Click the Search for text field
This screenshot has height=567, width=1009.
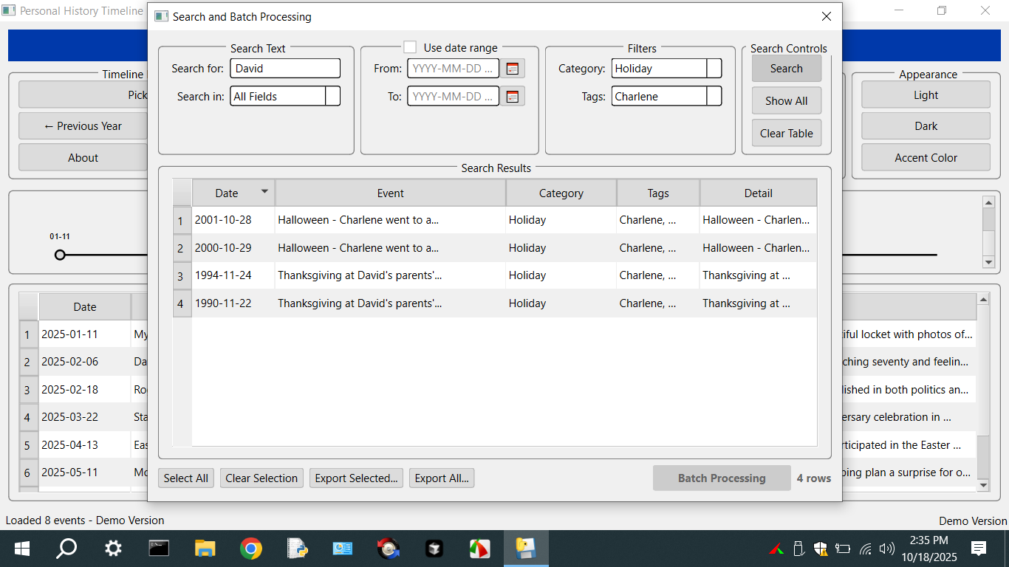pos(285,69)
